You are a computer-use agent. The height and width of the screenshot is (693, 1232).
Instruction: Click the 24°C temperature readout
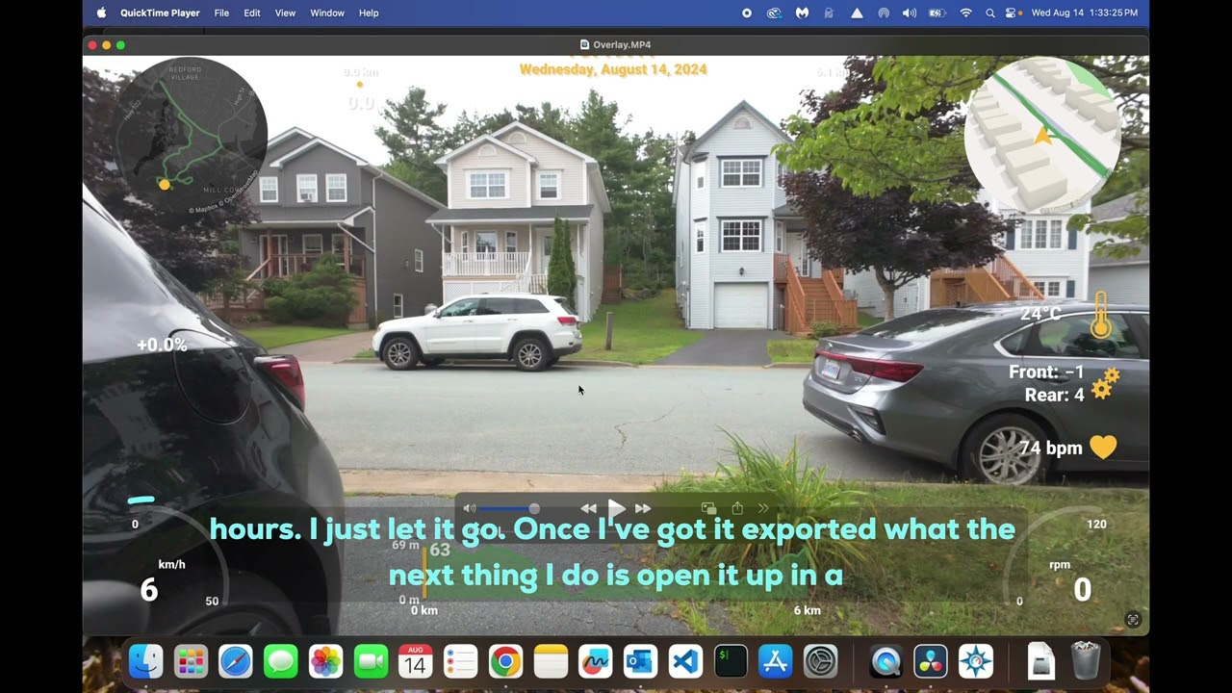click(1040, 314)
